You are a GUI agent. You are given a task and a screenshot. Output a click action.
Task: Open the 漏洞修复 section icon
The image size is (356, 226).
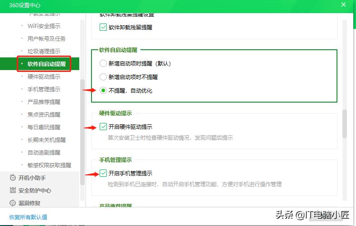13,203
